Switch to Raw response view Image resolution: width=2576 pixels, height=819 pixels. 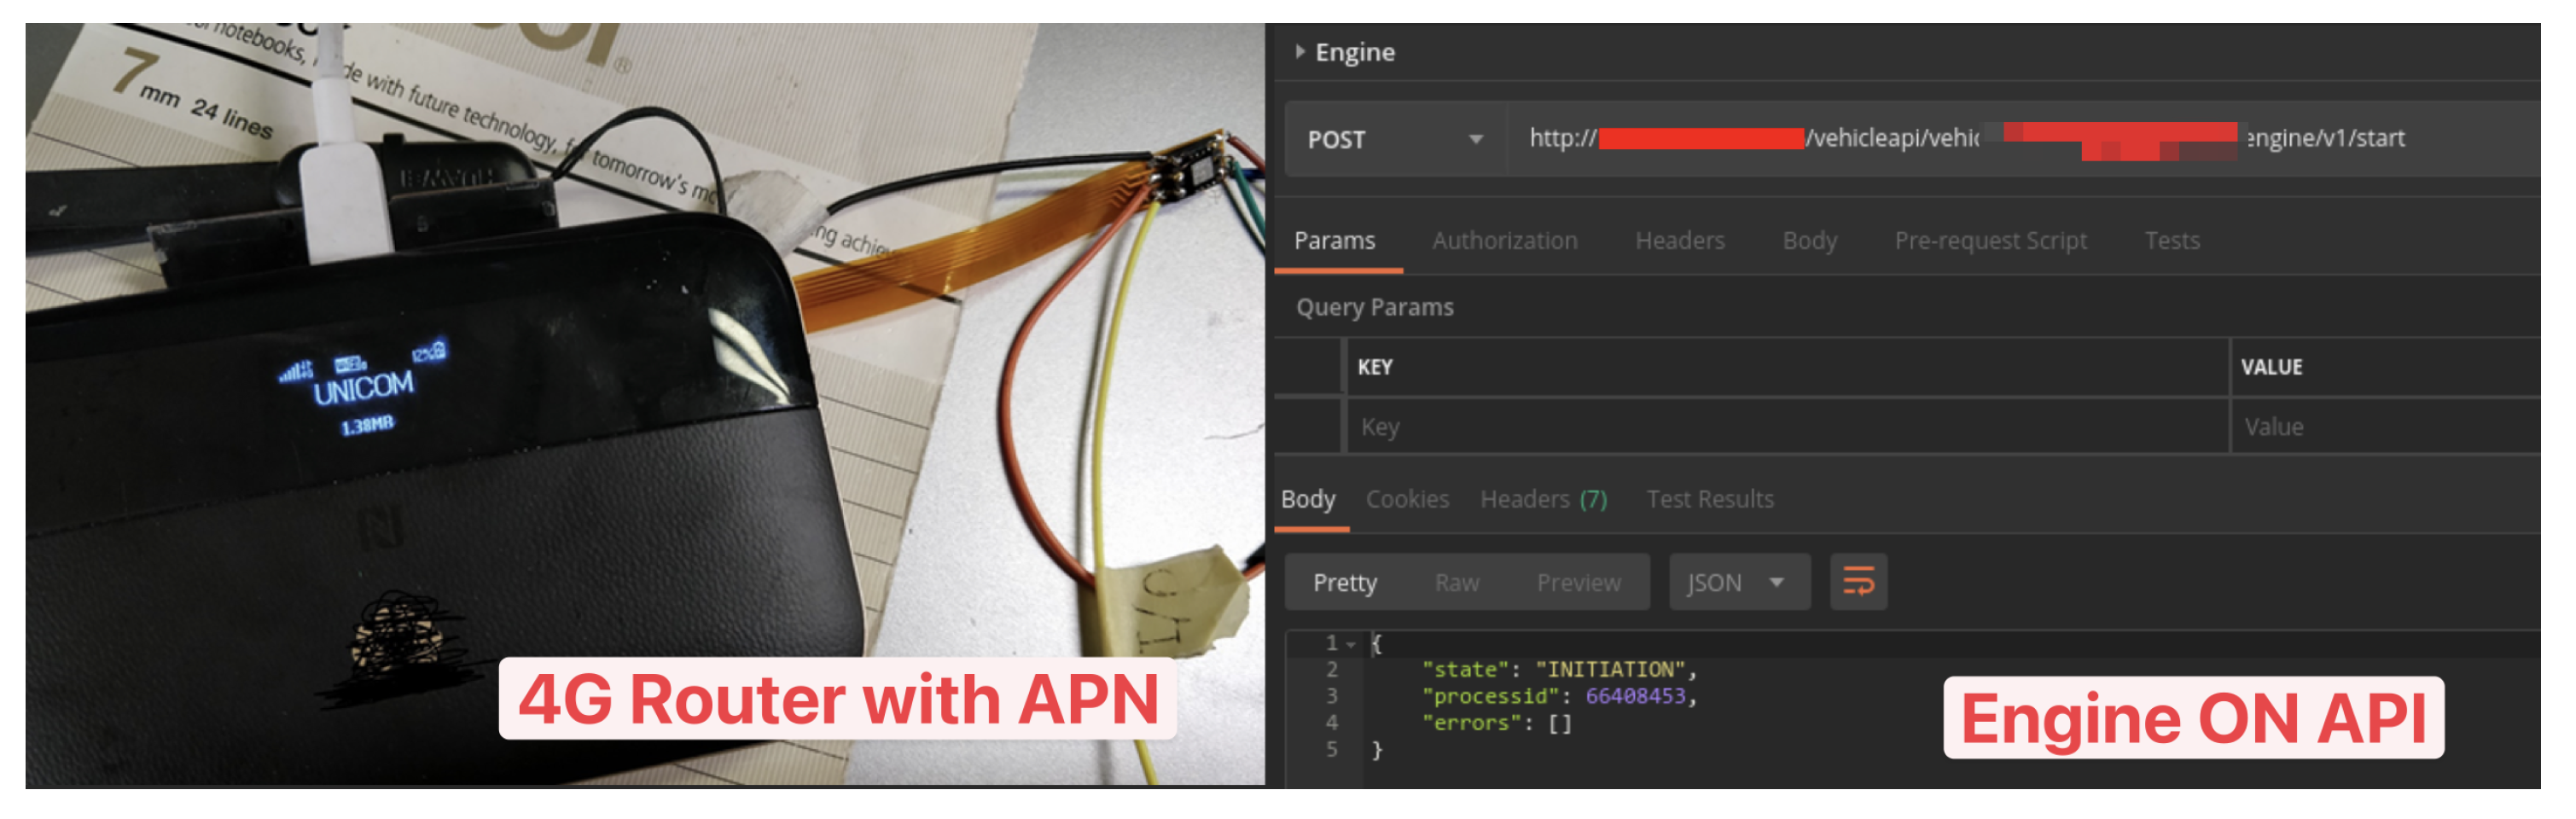click(x=1456, y=582)
